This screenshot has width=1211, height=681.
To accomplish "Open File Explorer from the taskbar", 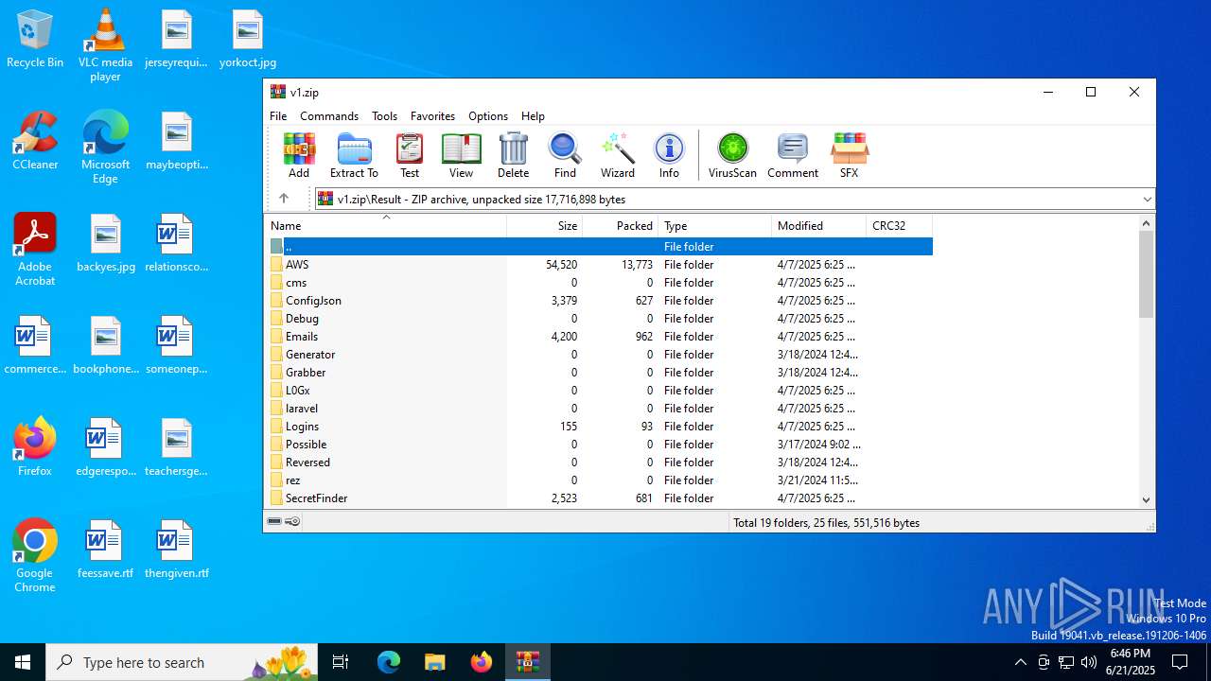I will 435,662.
